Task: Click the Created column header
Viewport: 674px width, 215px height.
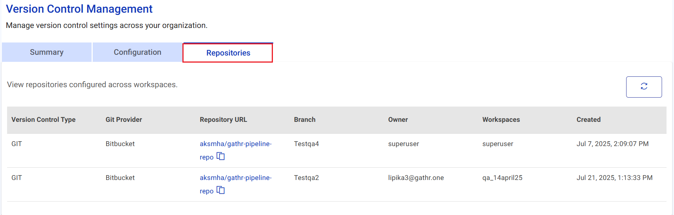Action: coord(589,120)
